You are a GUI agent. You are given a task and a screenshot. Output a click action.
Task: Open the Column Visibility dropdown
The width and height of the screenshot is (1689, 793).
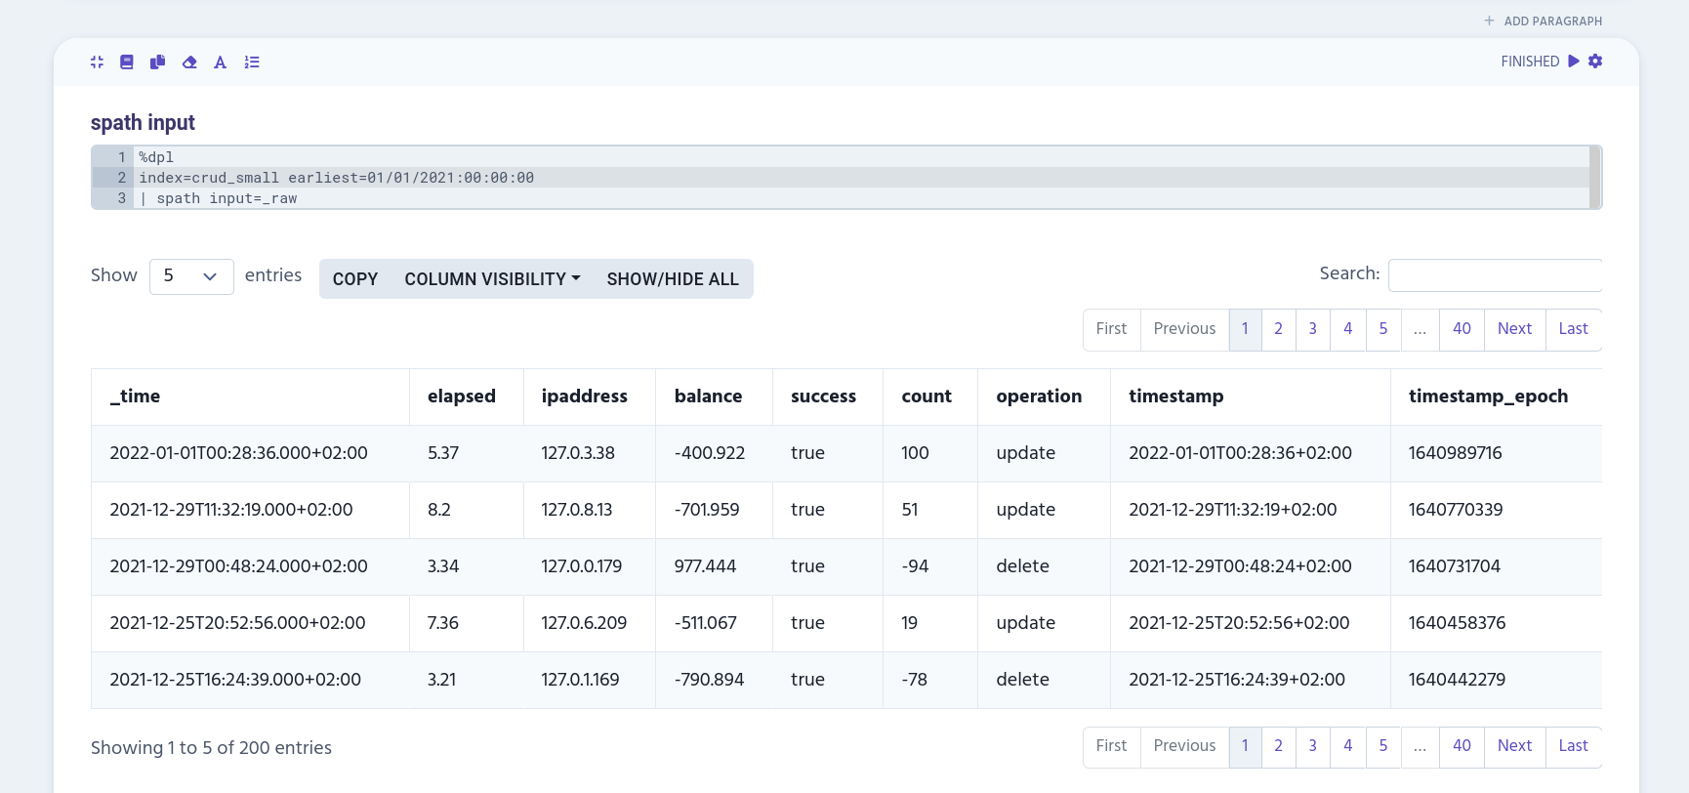(x=492, y=279)
